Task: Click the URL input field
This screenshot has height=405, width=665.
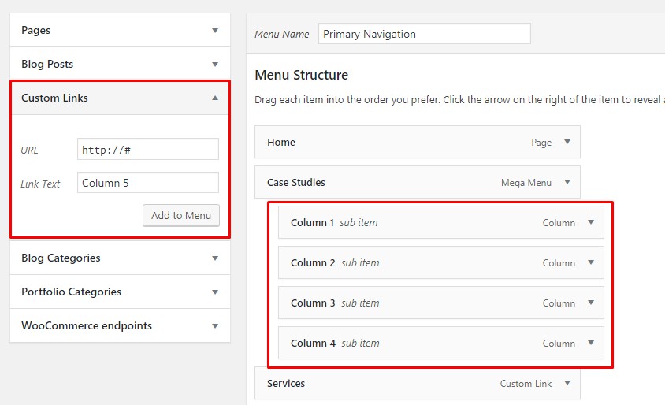Action: (148, 150)
